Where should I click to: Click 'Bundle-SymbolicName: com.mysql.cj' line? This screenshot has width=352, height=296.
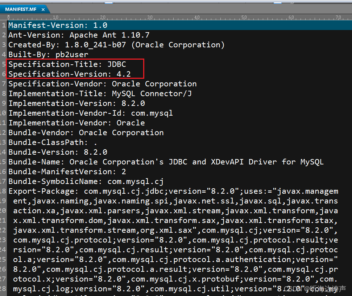(86, 181)
